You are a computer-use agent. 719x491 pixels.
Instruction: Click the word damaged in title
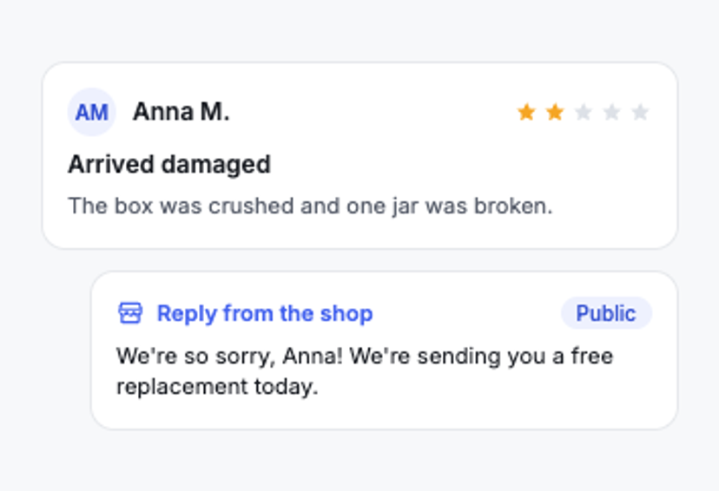(216, 166)
